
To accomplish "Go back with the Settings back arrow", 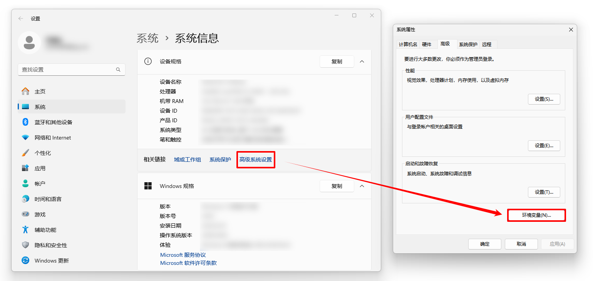I will pyautogui.click(x=21, y=18).
